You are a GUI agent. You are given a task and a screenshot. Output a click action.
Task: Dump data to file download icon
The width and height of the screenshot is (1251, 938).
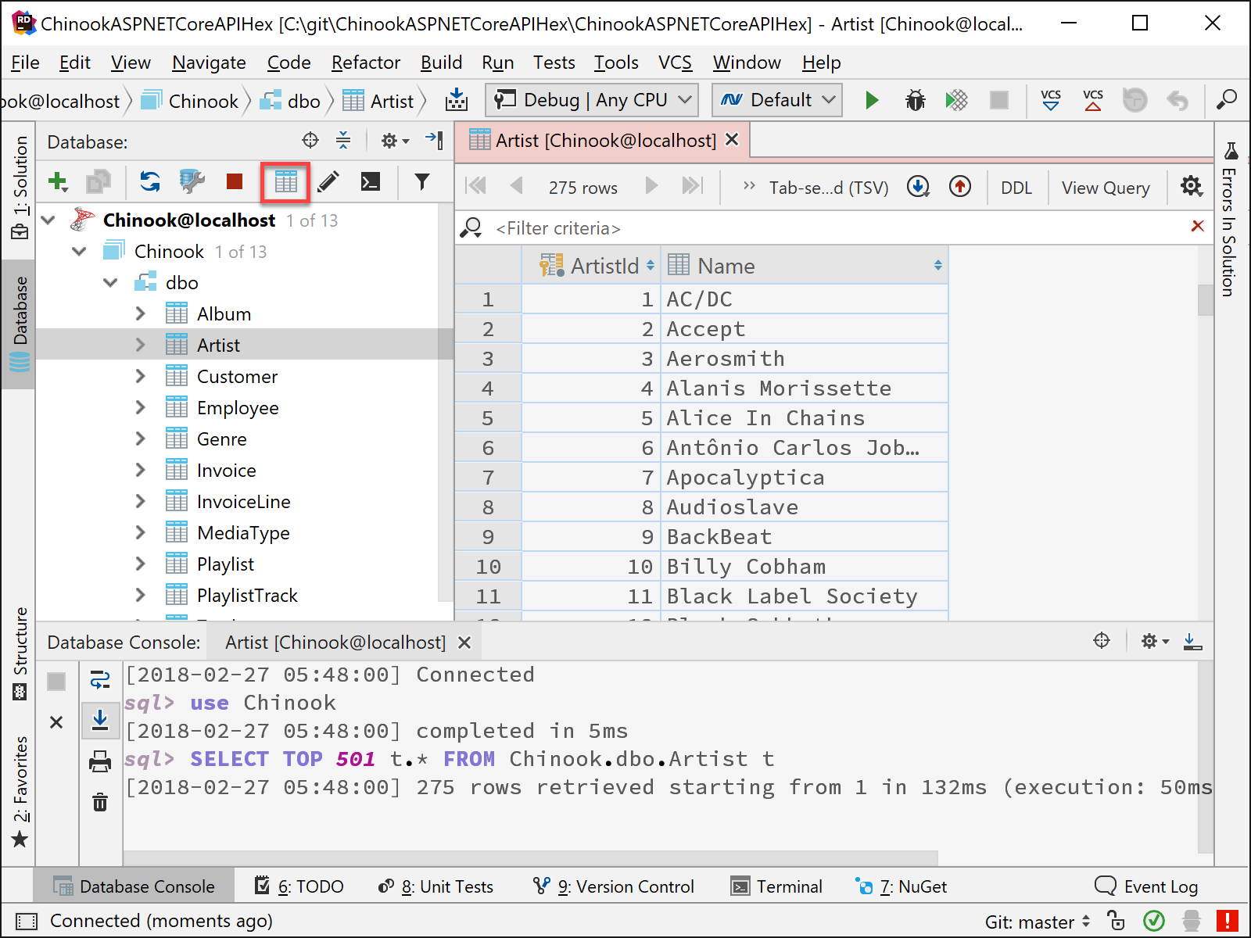pyautogui.click(x=918, y=186)
